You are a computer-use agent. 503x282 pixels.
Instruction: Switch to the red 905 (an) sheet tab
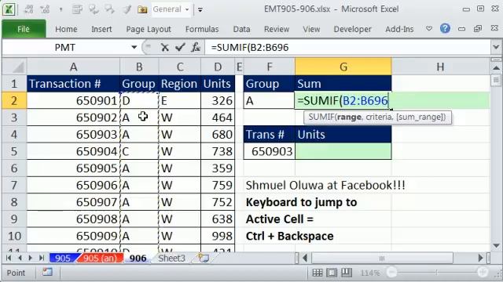[100, 258]
